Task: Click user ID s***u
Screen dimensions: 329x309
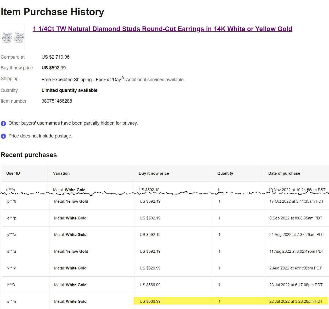Action: [12, 251]
